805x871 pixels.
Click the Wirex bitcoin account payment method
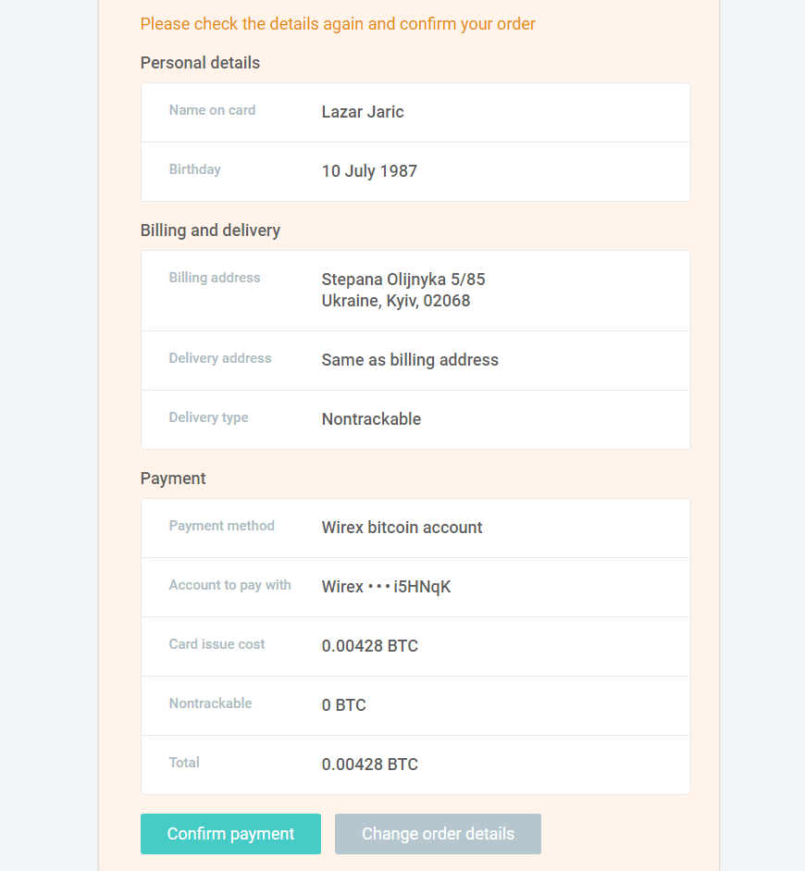pos(402,528)
